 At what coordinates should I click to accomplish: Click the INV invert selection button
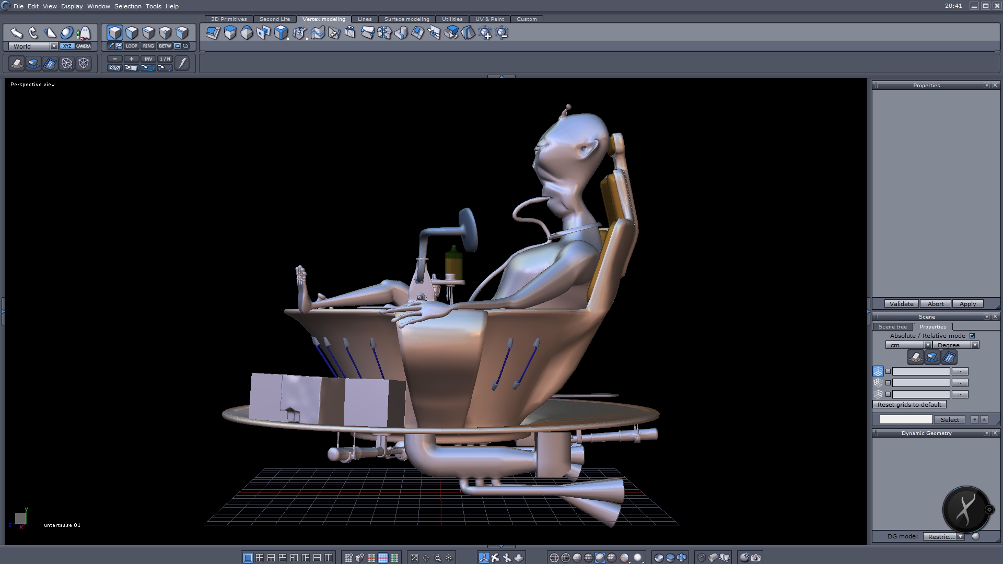pos(148,59)
